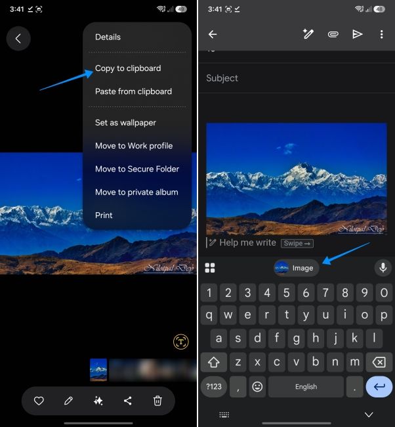The image size is (395, 427).
Task: Tap the z key
Action: [x=238, y=362]
